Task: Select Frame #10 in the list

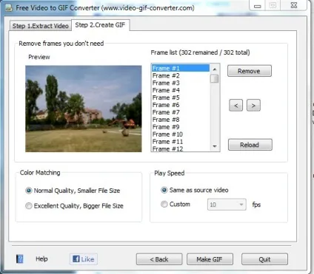Action: click(x=181, y=134)
